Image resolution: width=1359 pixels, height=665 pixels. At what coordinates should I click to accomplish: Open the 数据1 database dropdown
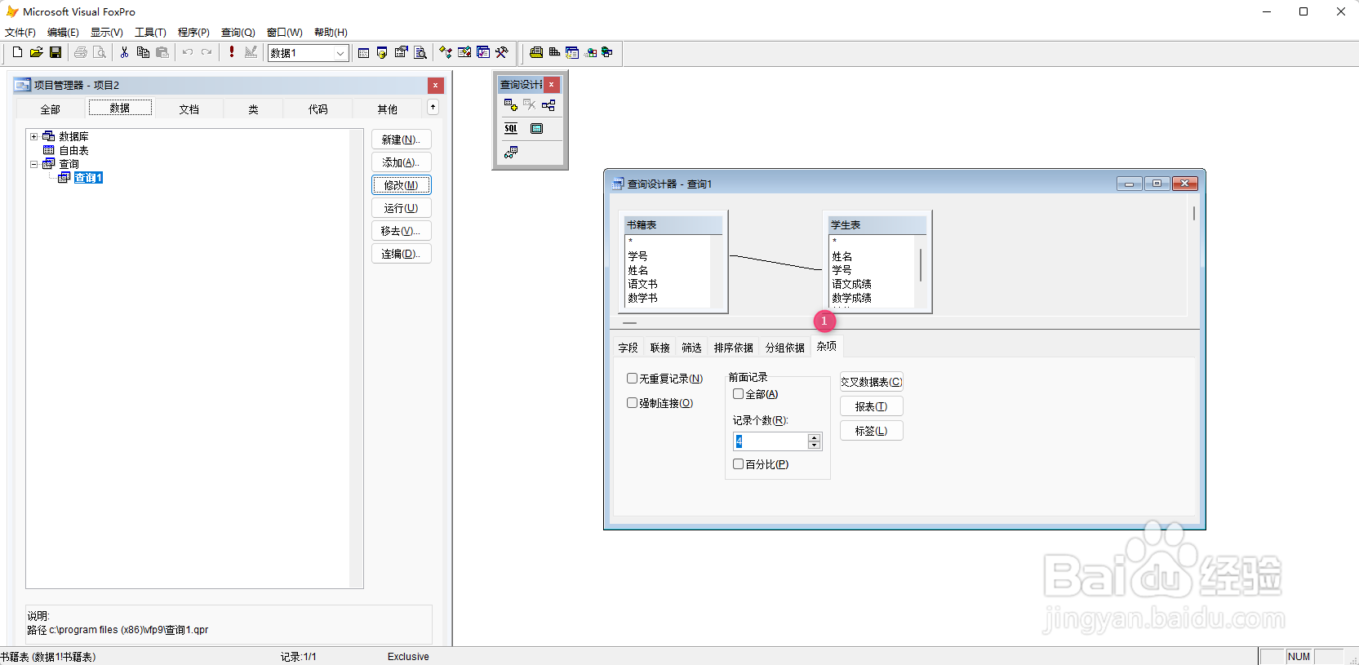tap(340, 53)
